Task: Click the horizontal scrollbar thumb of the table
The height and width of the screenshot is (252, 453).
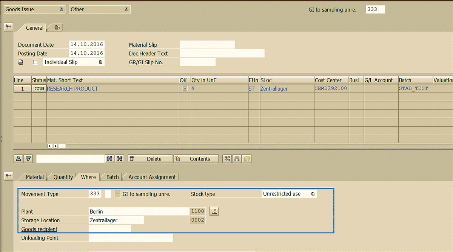Action: tap(62, 146)
